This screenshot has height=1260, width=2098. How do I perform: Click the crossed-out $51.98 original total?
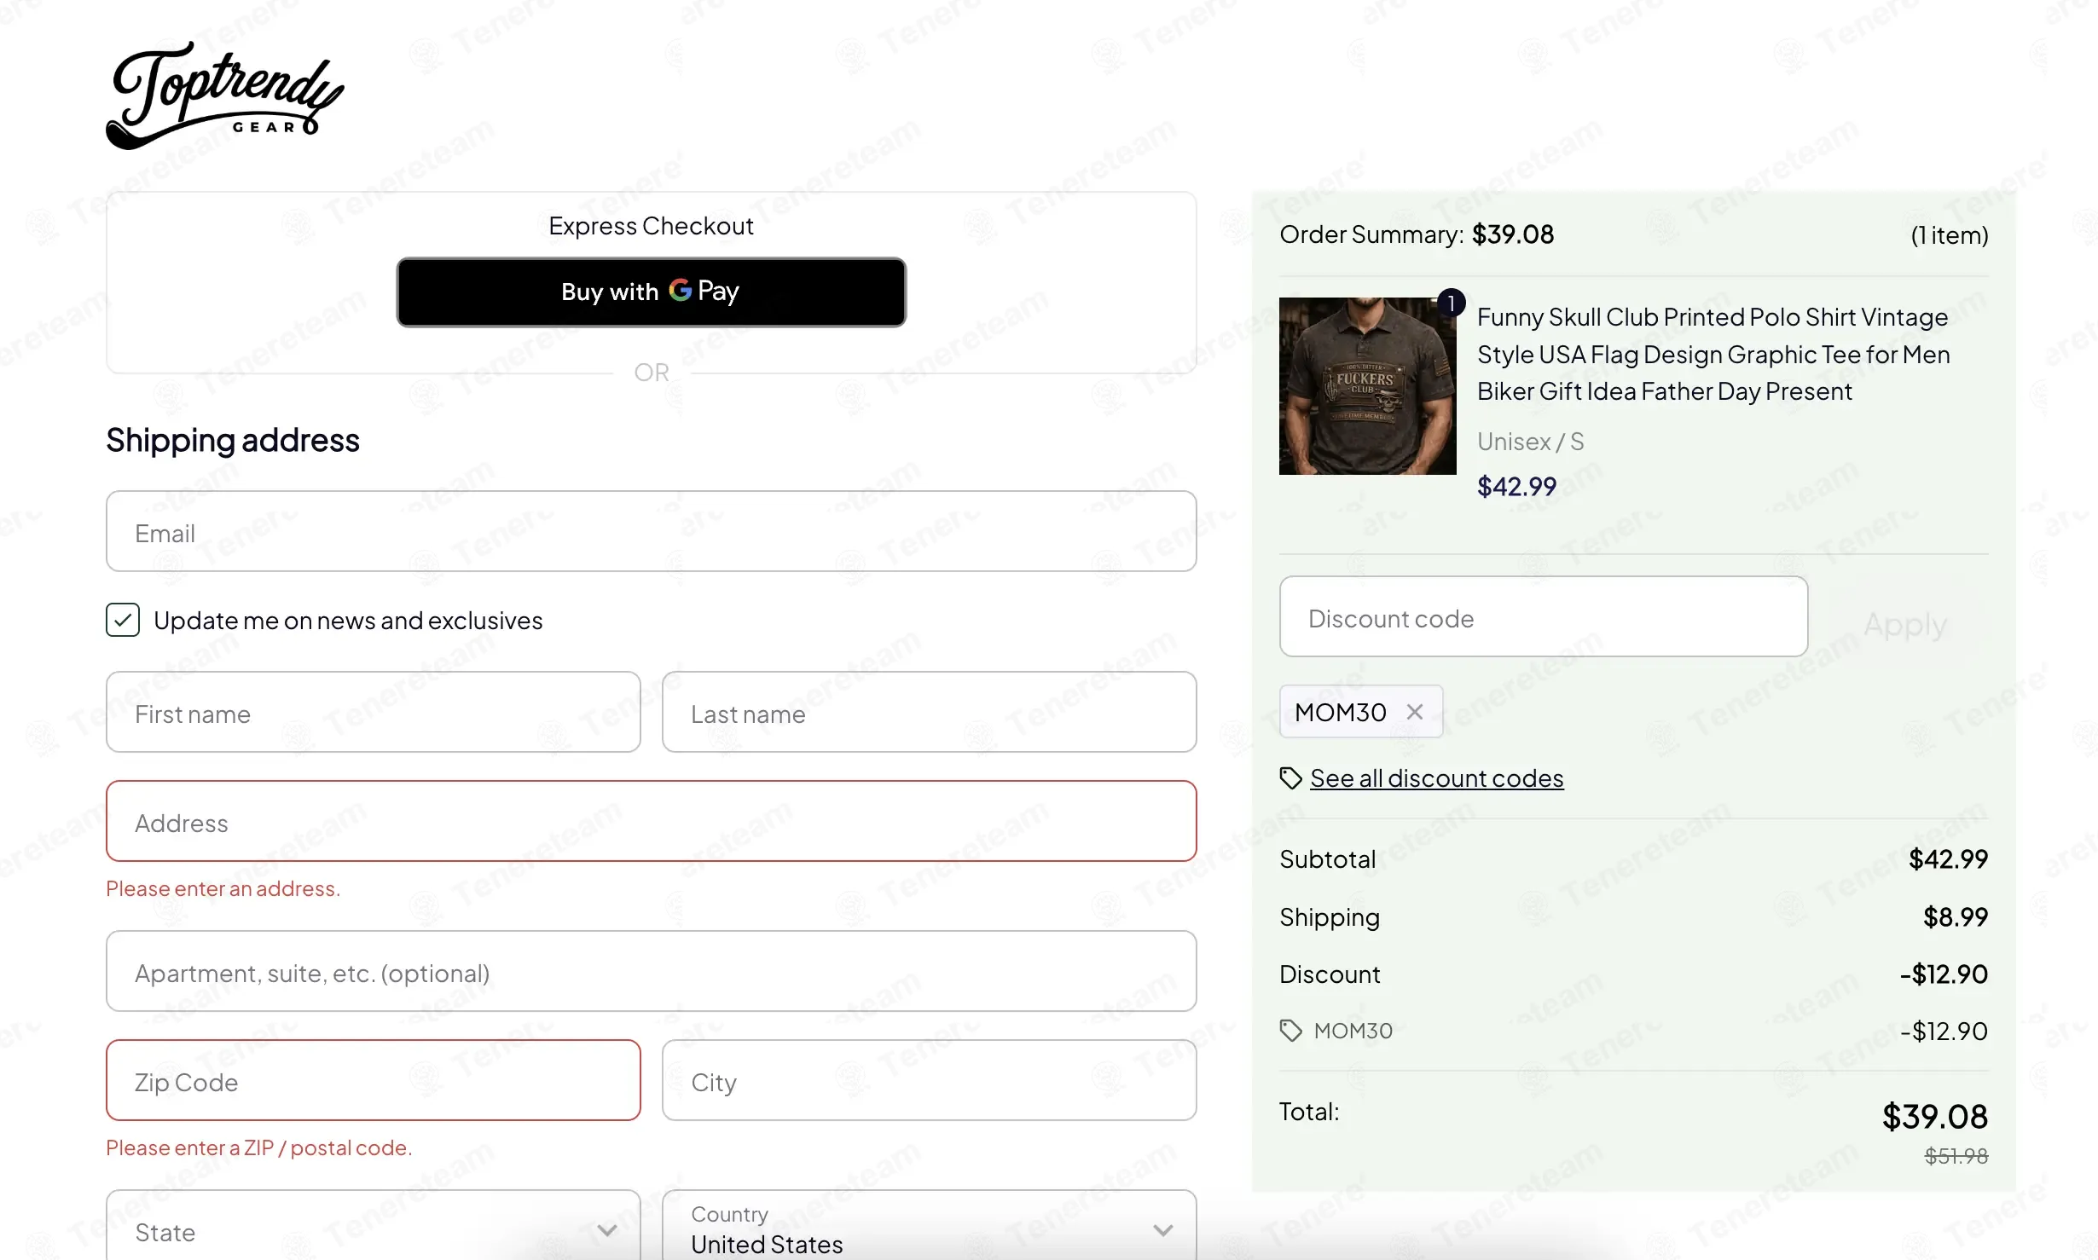tap(1956, 1156)
